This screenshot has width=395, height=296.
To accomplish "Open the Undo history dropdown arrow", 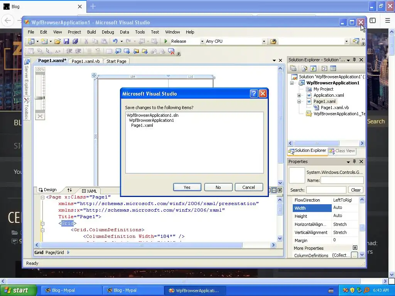I will pos(122,41).
